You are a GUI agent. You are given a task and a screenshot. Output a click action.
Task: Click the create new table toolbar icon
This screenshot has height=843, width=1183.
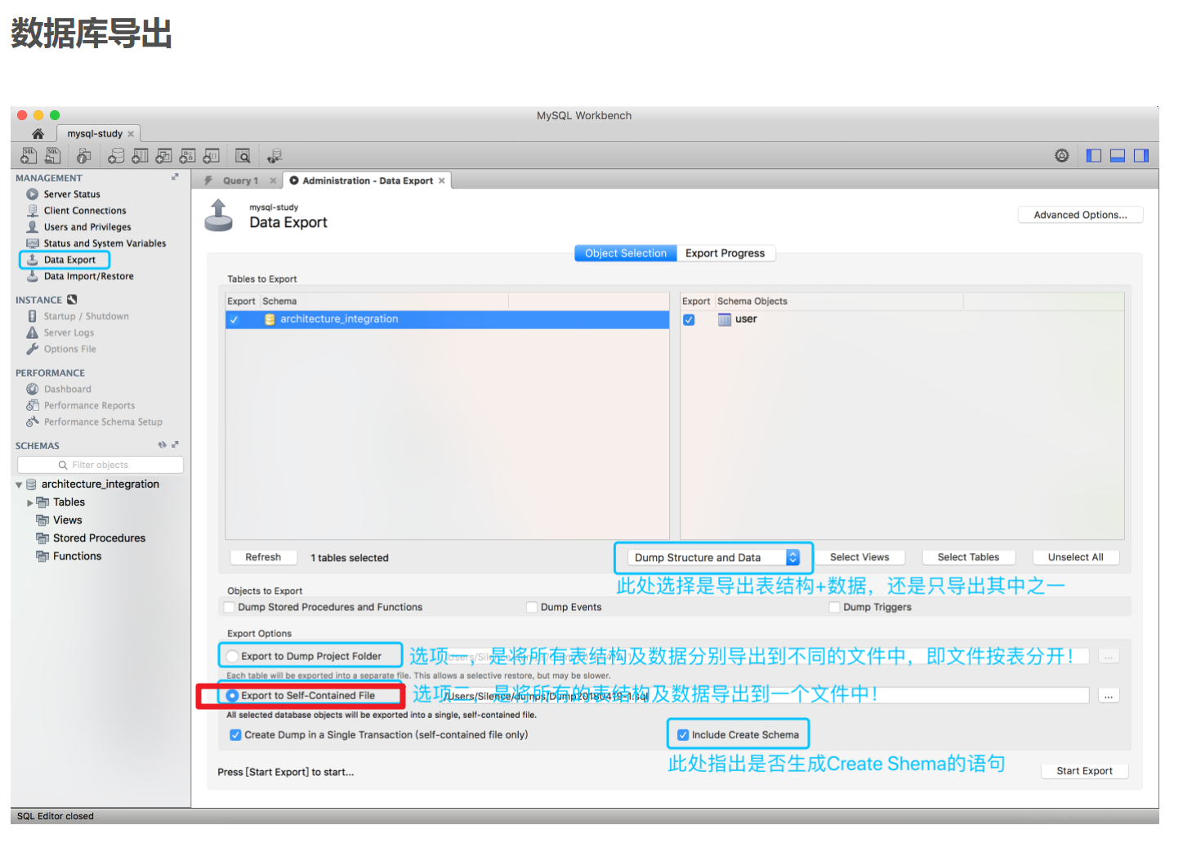coord(141,155)
